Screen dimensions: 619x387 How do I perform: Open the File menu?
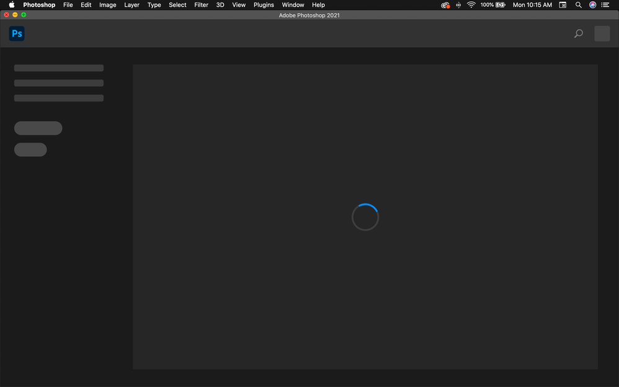[x=68, y=5]
